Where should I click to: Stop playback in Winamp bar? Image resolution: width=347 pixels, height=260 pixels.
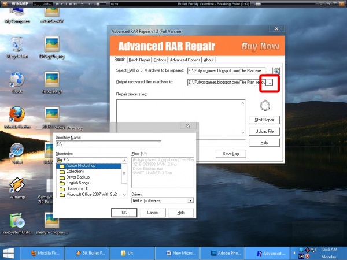(71, 4)
